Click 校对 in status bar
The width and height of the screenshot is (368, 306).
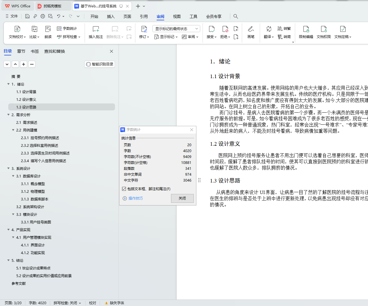[93, 303]
